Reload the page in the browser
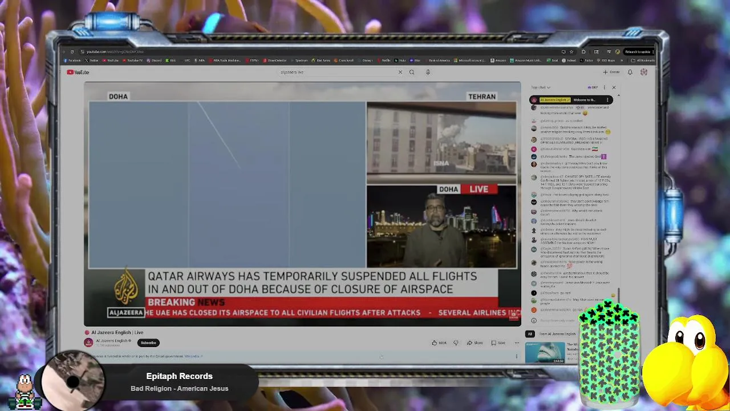 [x=72, y=52]
